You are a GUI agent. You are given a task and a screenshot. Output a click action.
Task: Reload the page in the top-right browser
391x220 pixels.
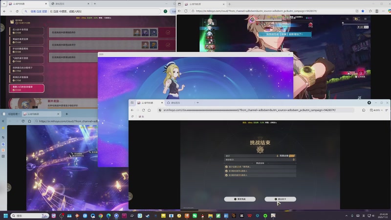[186, 11]
